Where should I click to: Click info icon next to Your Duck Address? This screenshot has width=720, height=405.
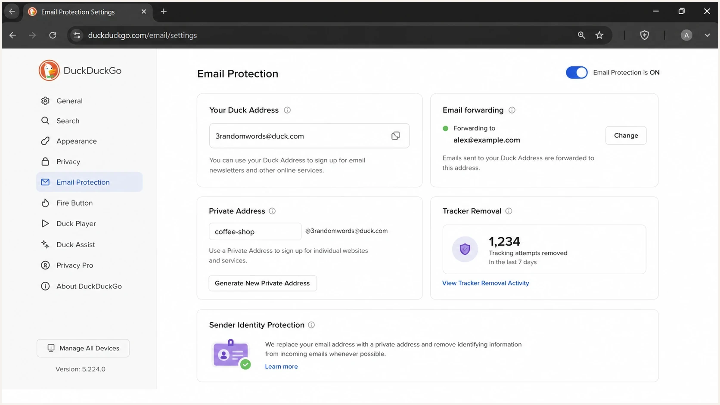[x=287, y=110]
